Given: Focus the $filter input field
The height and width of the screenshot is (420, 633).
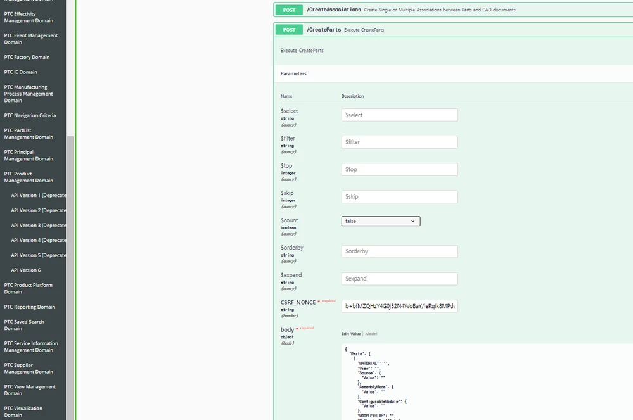Looking at the screenshot, I should pos(400,142).
